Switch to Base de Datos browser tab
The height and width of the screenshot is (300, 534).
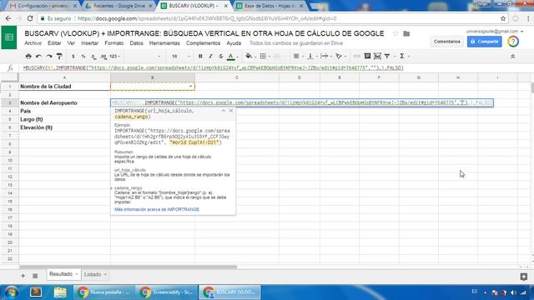click(269, 6)
